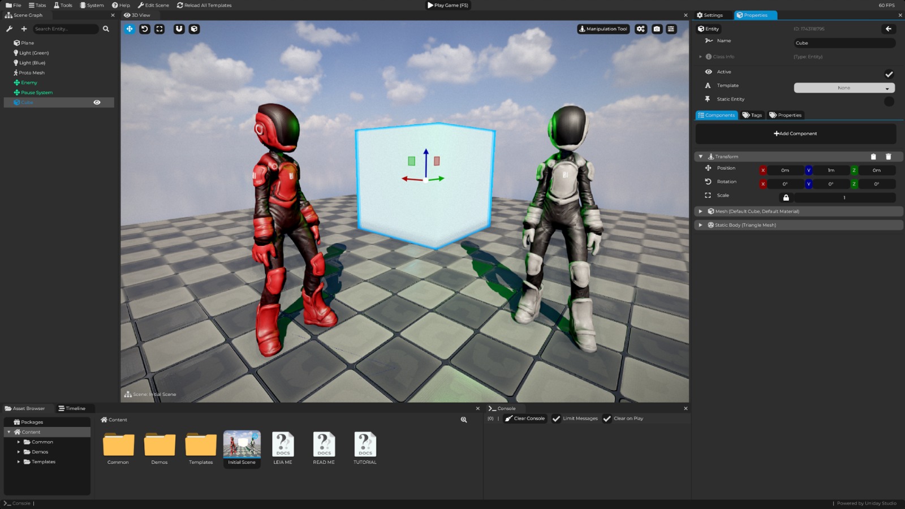
Task: Switch to the Timeline tab
Action: [72, 408]
